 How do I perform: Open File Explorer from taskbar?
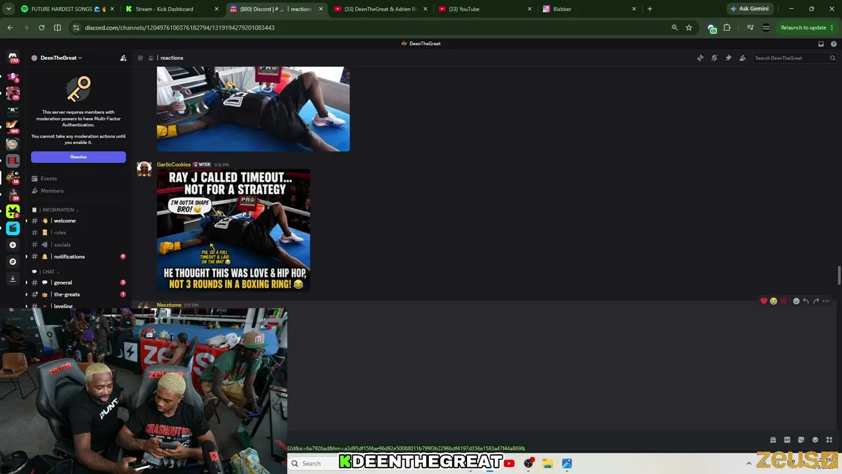click(x=547, y=463)
